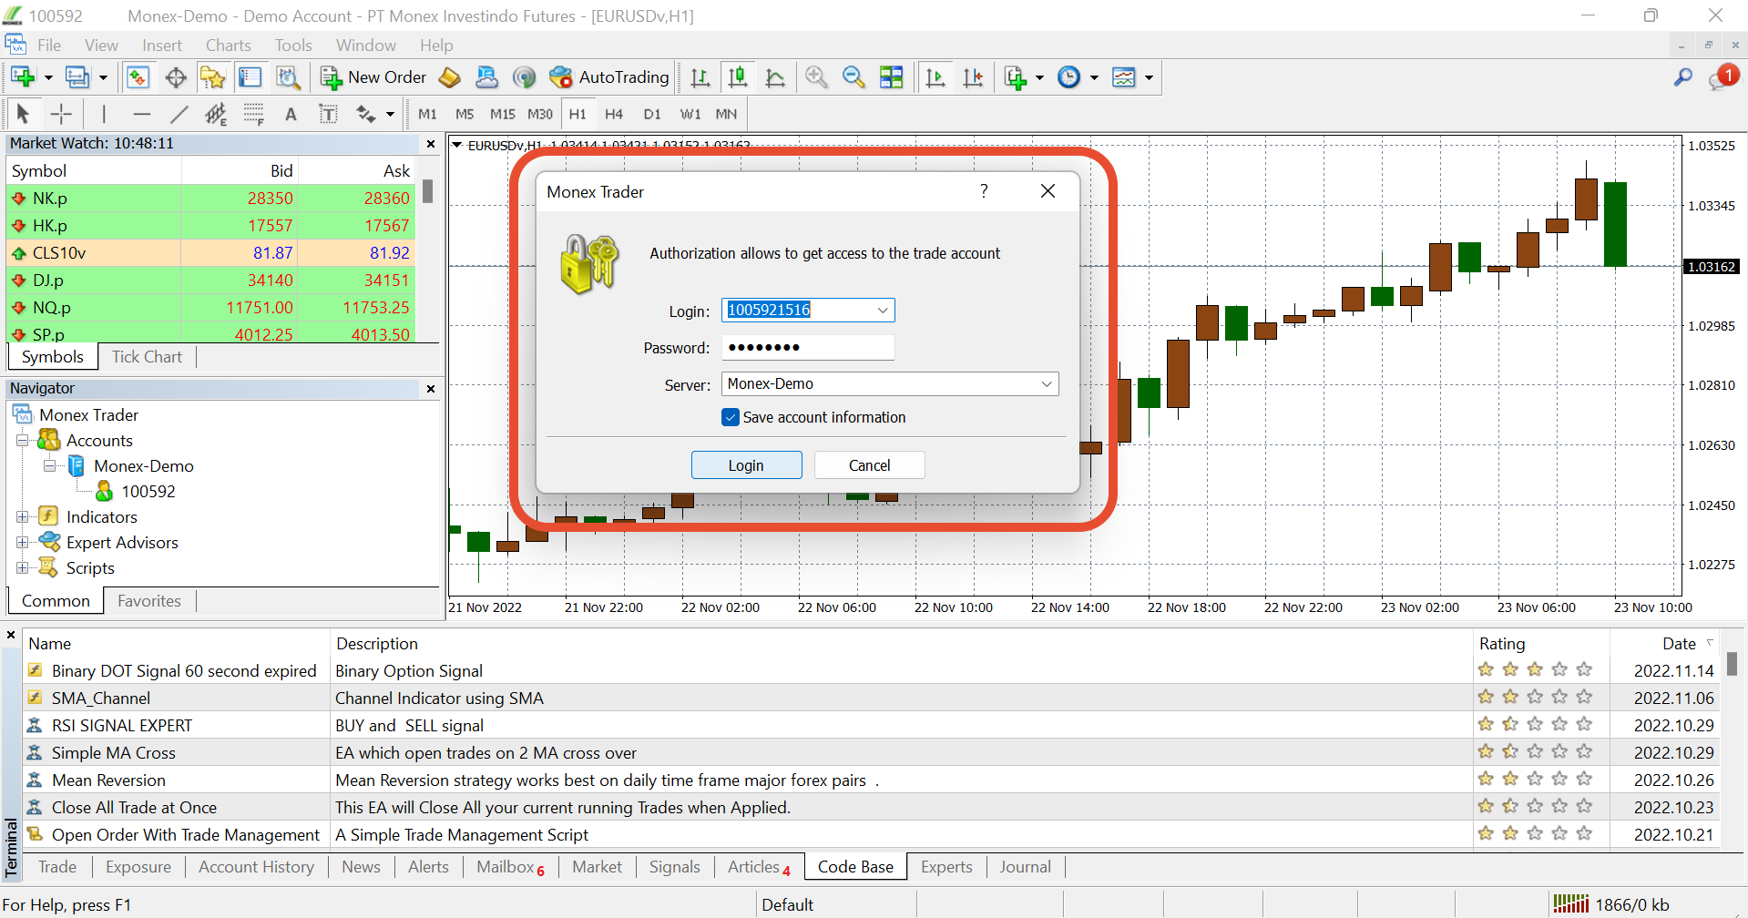Open the search magnifier icon
Image resolution: width=1748 pixels, height=918 pixels.
(x=1682, y=77)
